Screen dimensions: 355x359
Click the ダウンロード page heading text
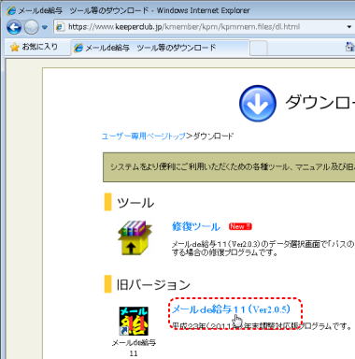tap(319, 103)
